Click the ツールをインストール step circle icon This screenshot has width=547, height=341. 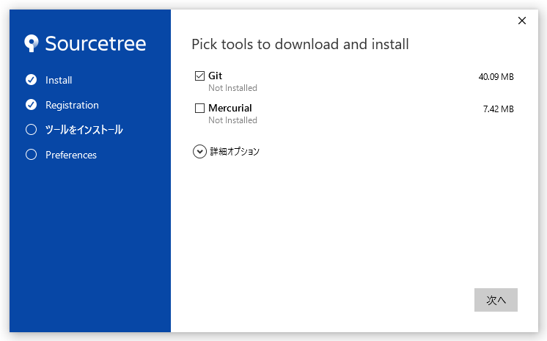click(31, 130)
